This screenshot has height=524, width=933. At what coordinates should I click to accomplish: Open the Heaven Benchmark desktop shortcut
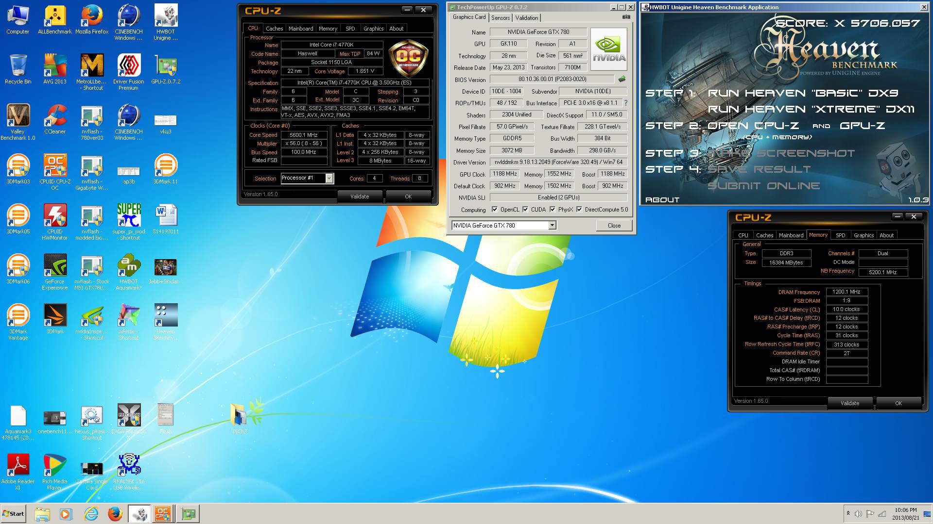point(166,322)
